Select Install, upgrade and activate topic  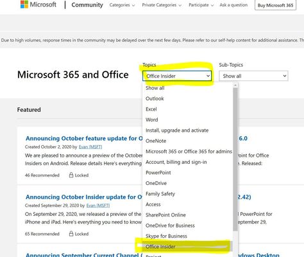click(187, 130)
